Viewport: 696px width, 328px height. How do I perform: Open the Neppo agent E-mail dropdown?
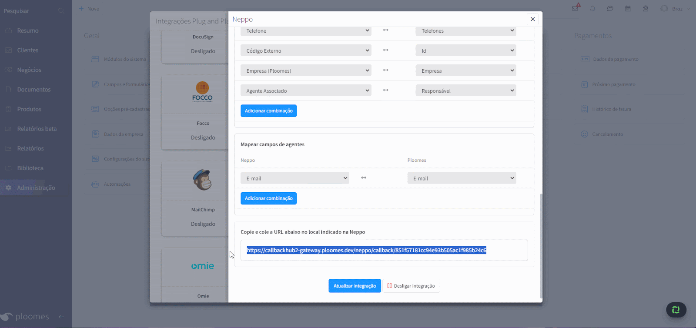(x=295, y=178)
